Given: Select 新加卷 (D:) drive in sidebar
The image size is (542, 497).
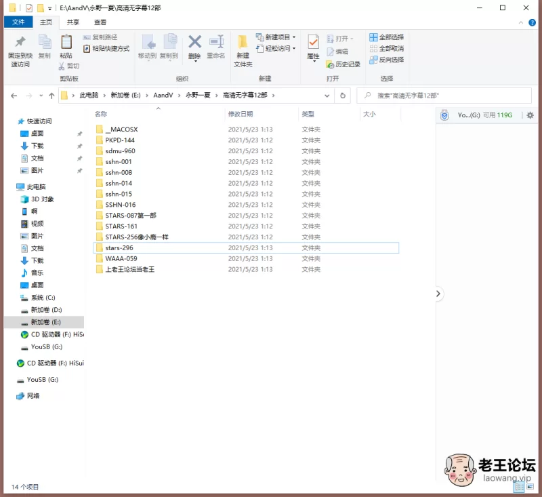Looking at the screenshot, I should point(41,310).
